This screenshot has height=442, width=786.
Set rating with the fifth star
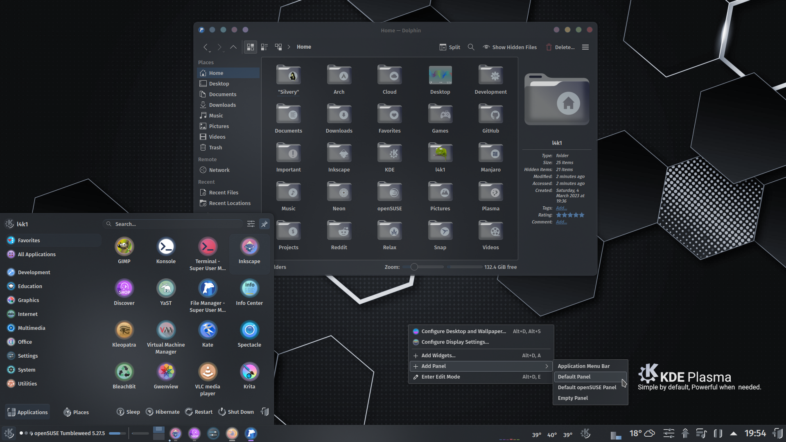582,215
